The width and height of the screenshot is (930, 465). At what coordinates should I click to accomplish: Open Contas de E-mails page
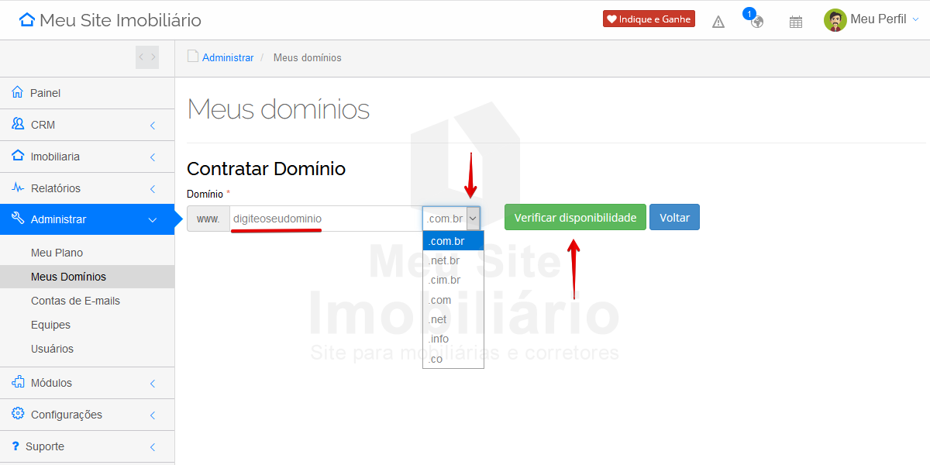coord(75,301)
